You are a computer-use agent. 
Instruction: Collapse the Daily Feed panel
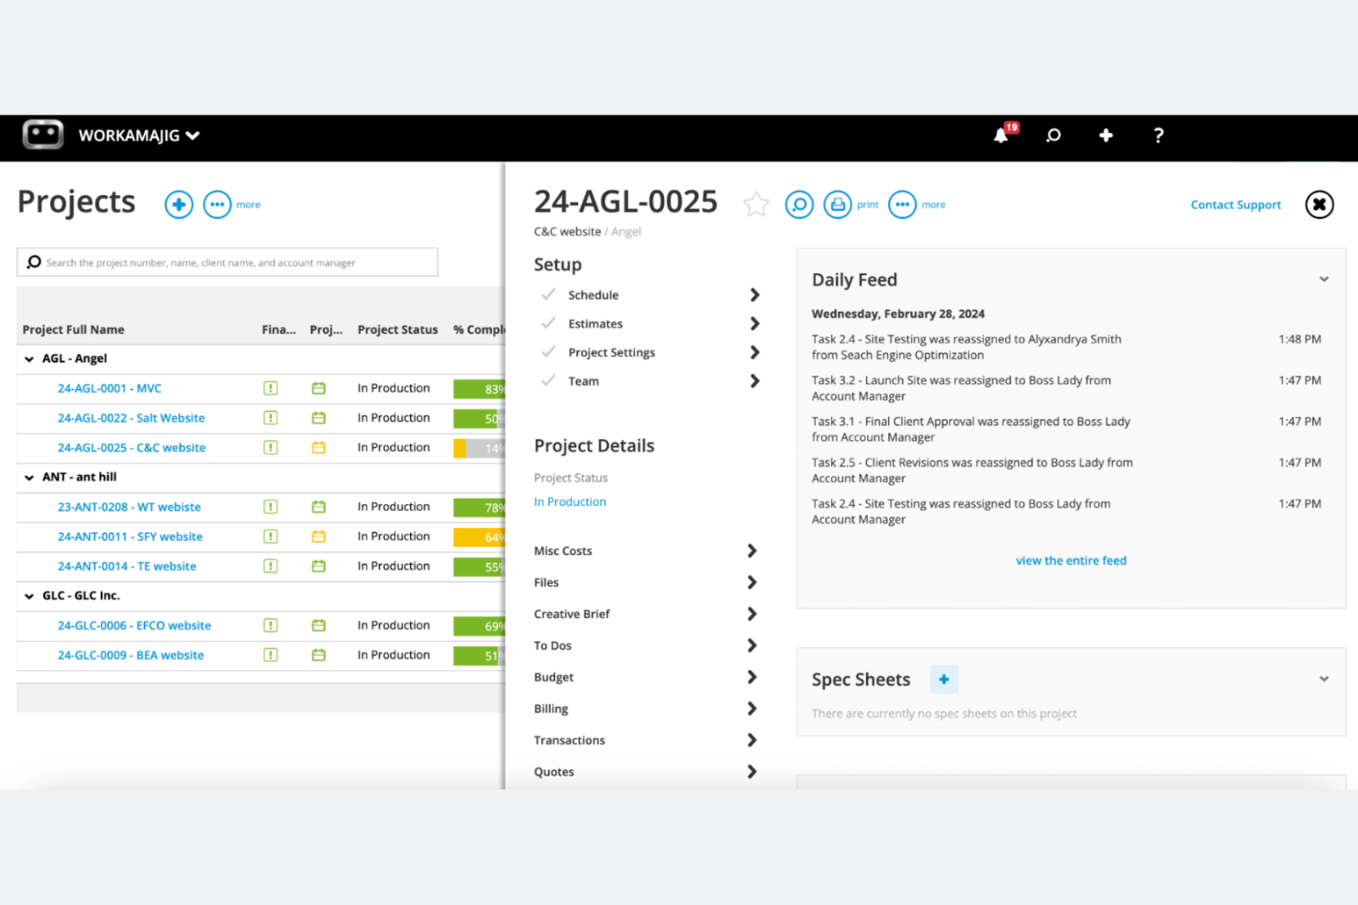(x=1324, y=280)
